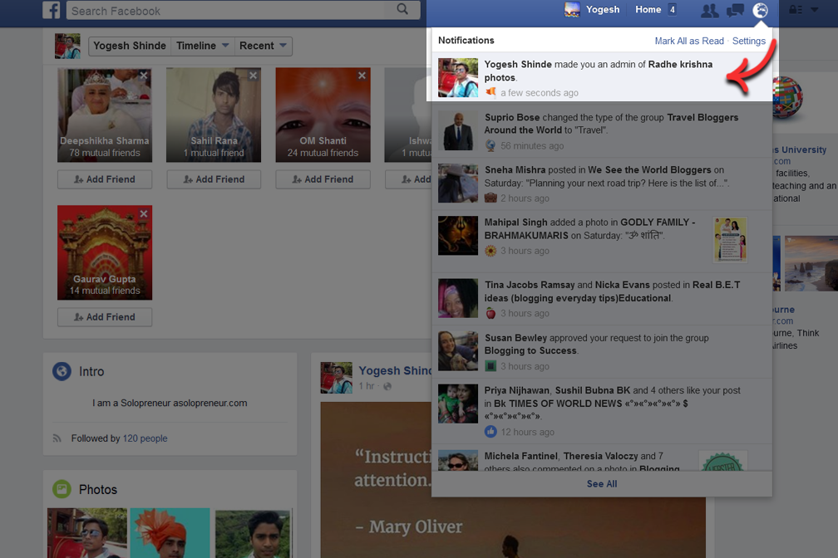Add OM Shanti as a friend
The image size is (838, 558).
(323, 179)
